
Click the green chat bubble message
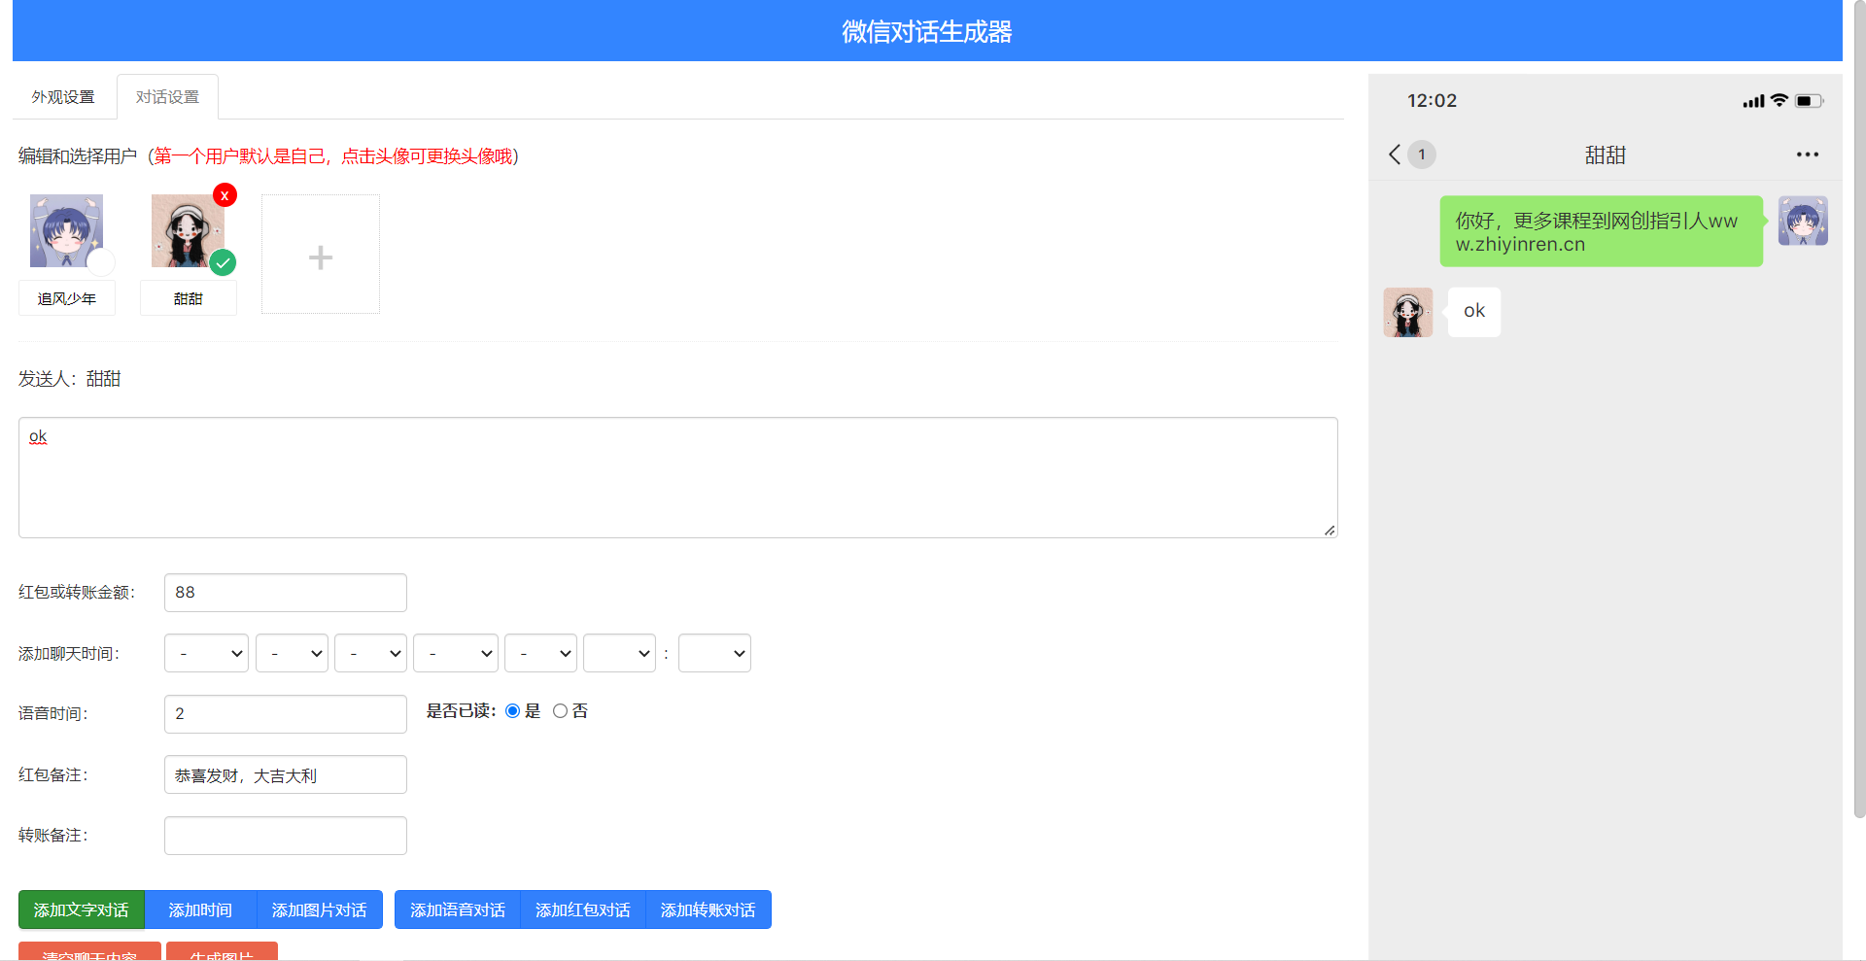coord(1602,231)
